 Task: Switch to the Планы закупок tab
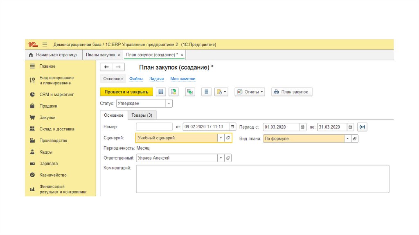click(x=99, y=54)
